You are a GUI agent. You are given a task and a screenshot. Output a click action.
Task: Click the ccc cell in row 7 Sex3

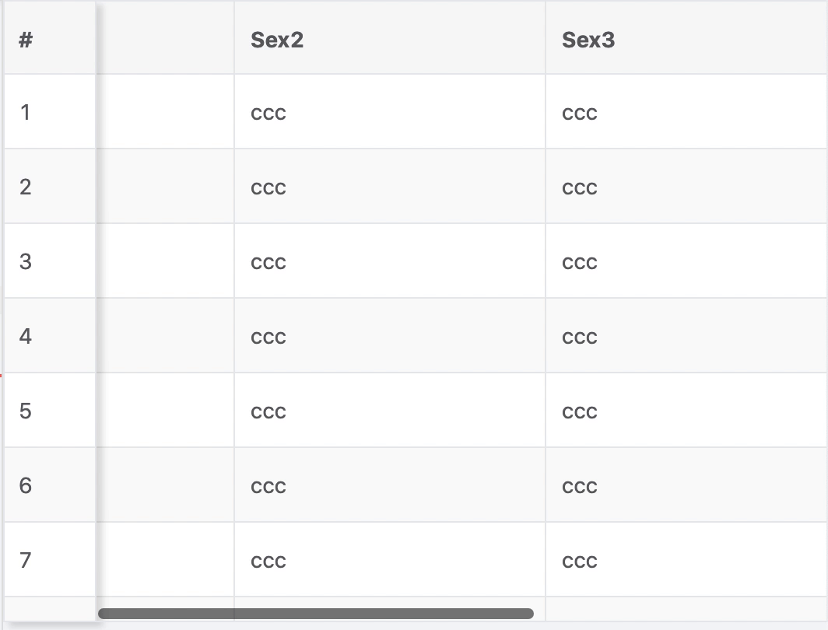(x=579, y=560)
